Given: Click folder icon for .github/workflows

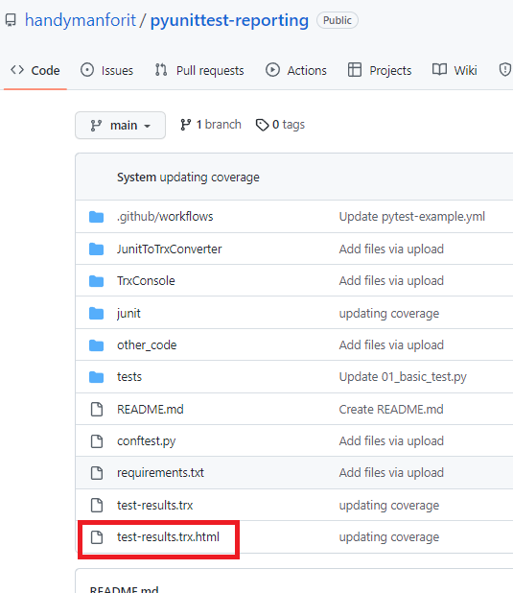Looking at the screenshot, I should click(97, 217).
